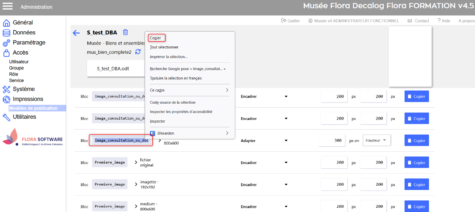Delete S_test_DBA using the trash icon
Image resolution: width=475 pixels, height=212 pixels.
click(x=125, y=32)
